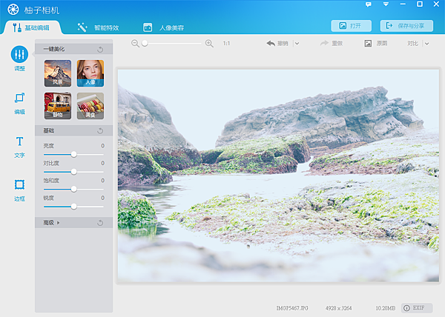Viewport: 445px width, 317px height.
Task: Click the file size 10.20MB
Action: coord(386,308)
